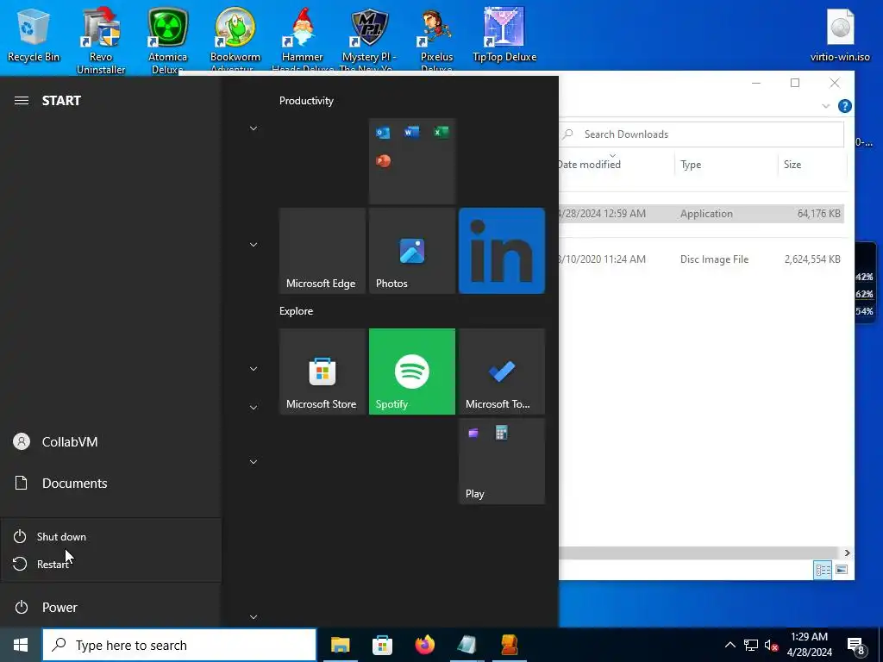883x662 pixels.
Task: Open File Explorer from the taskbar
Action: pyautogui.click(x=340, y=645)
